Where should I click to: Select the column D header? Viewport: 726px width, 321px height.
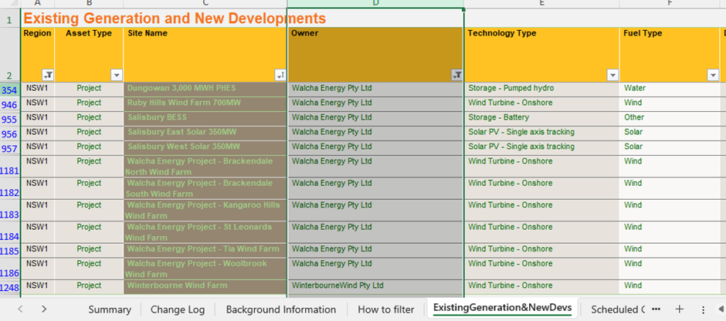[x=375, y=4]
